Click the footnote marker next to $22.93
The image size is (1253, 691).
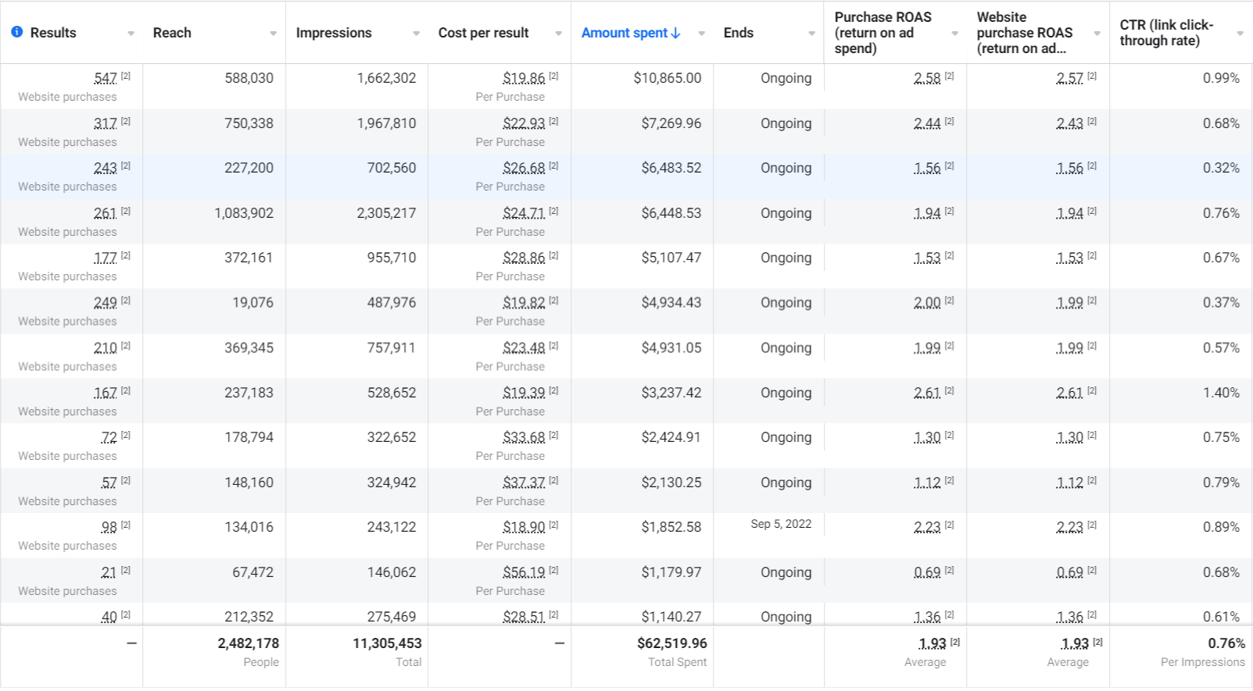(553, 121)
